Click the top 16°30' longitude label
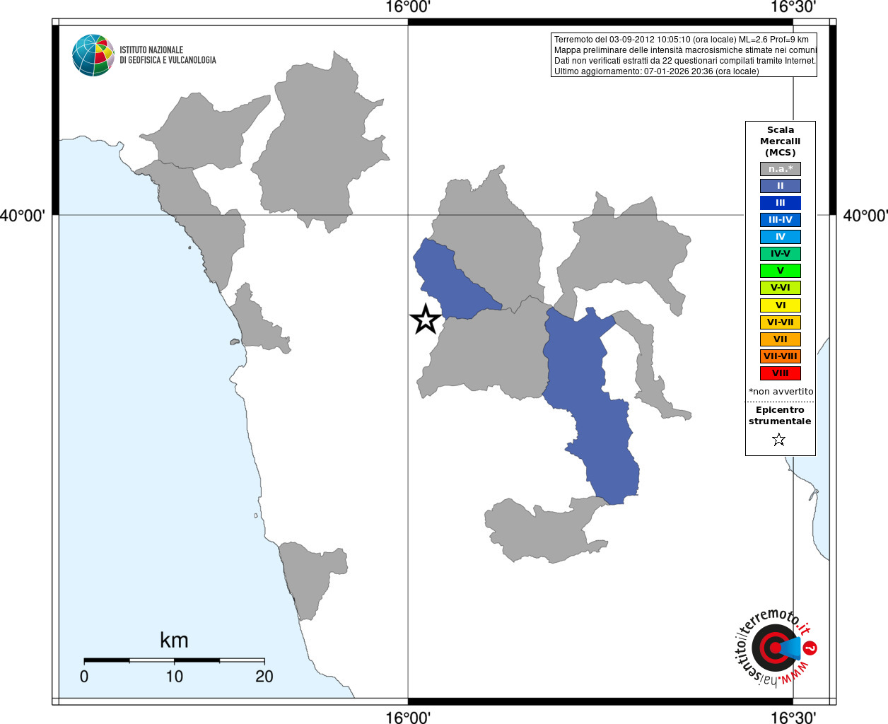Viewport: 888px width, 724px height. [793, 8]
